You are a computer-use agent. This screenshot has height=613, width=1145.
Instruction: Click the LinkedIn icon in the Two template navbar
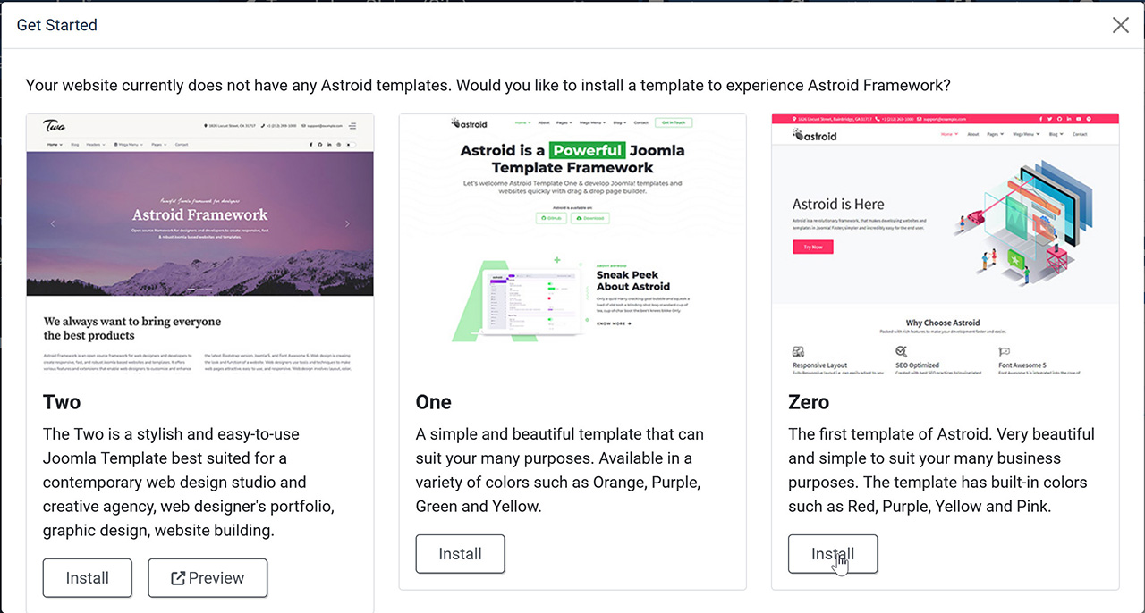pos(328,145)
